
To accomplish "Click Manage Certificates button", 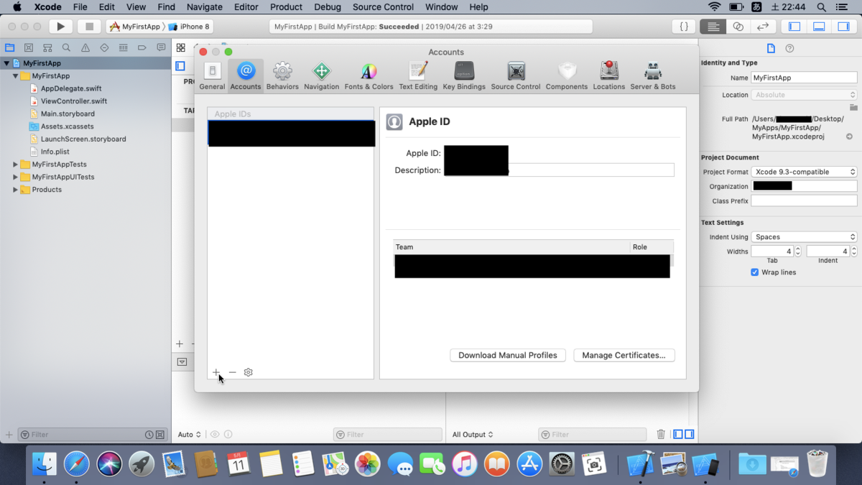I will [x=624, y=355].
